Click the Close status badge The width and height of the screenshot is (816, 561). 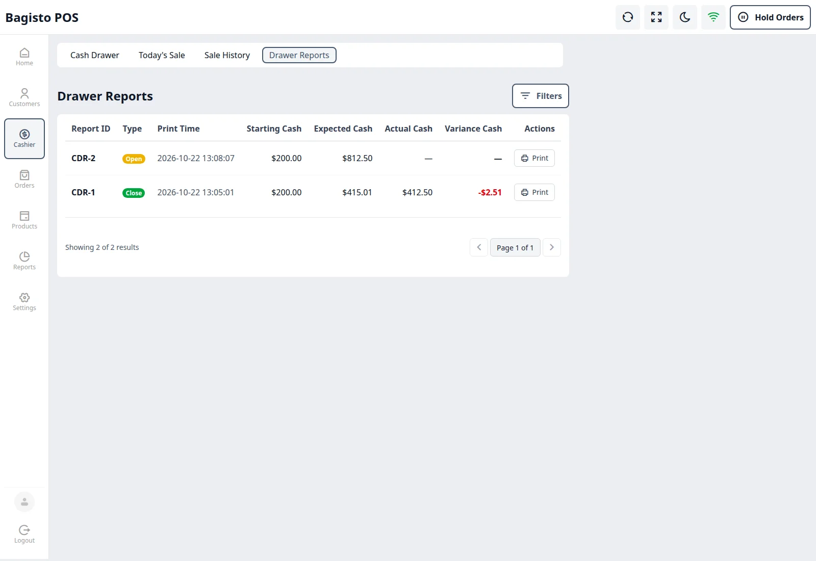(x=134, y=193)
